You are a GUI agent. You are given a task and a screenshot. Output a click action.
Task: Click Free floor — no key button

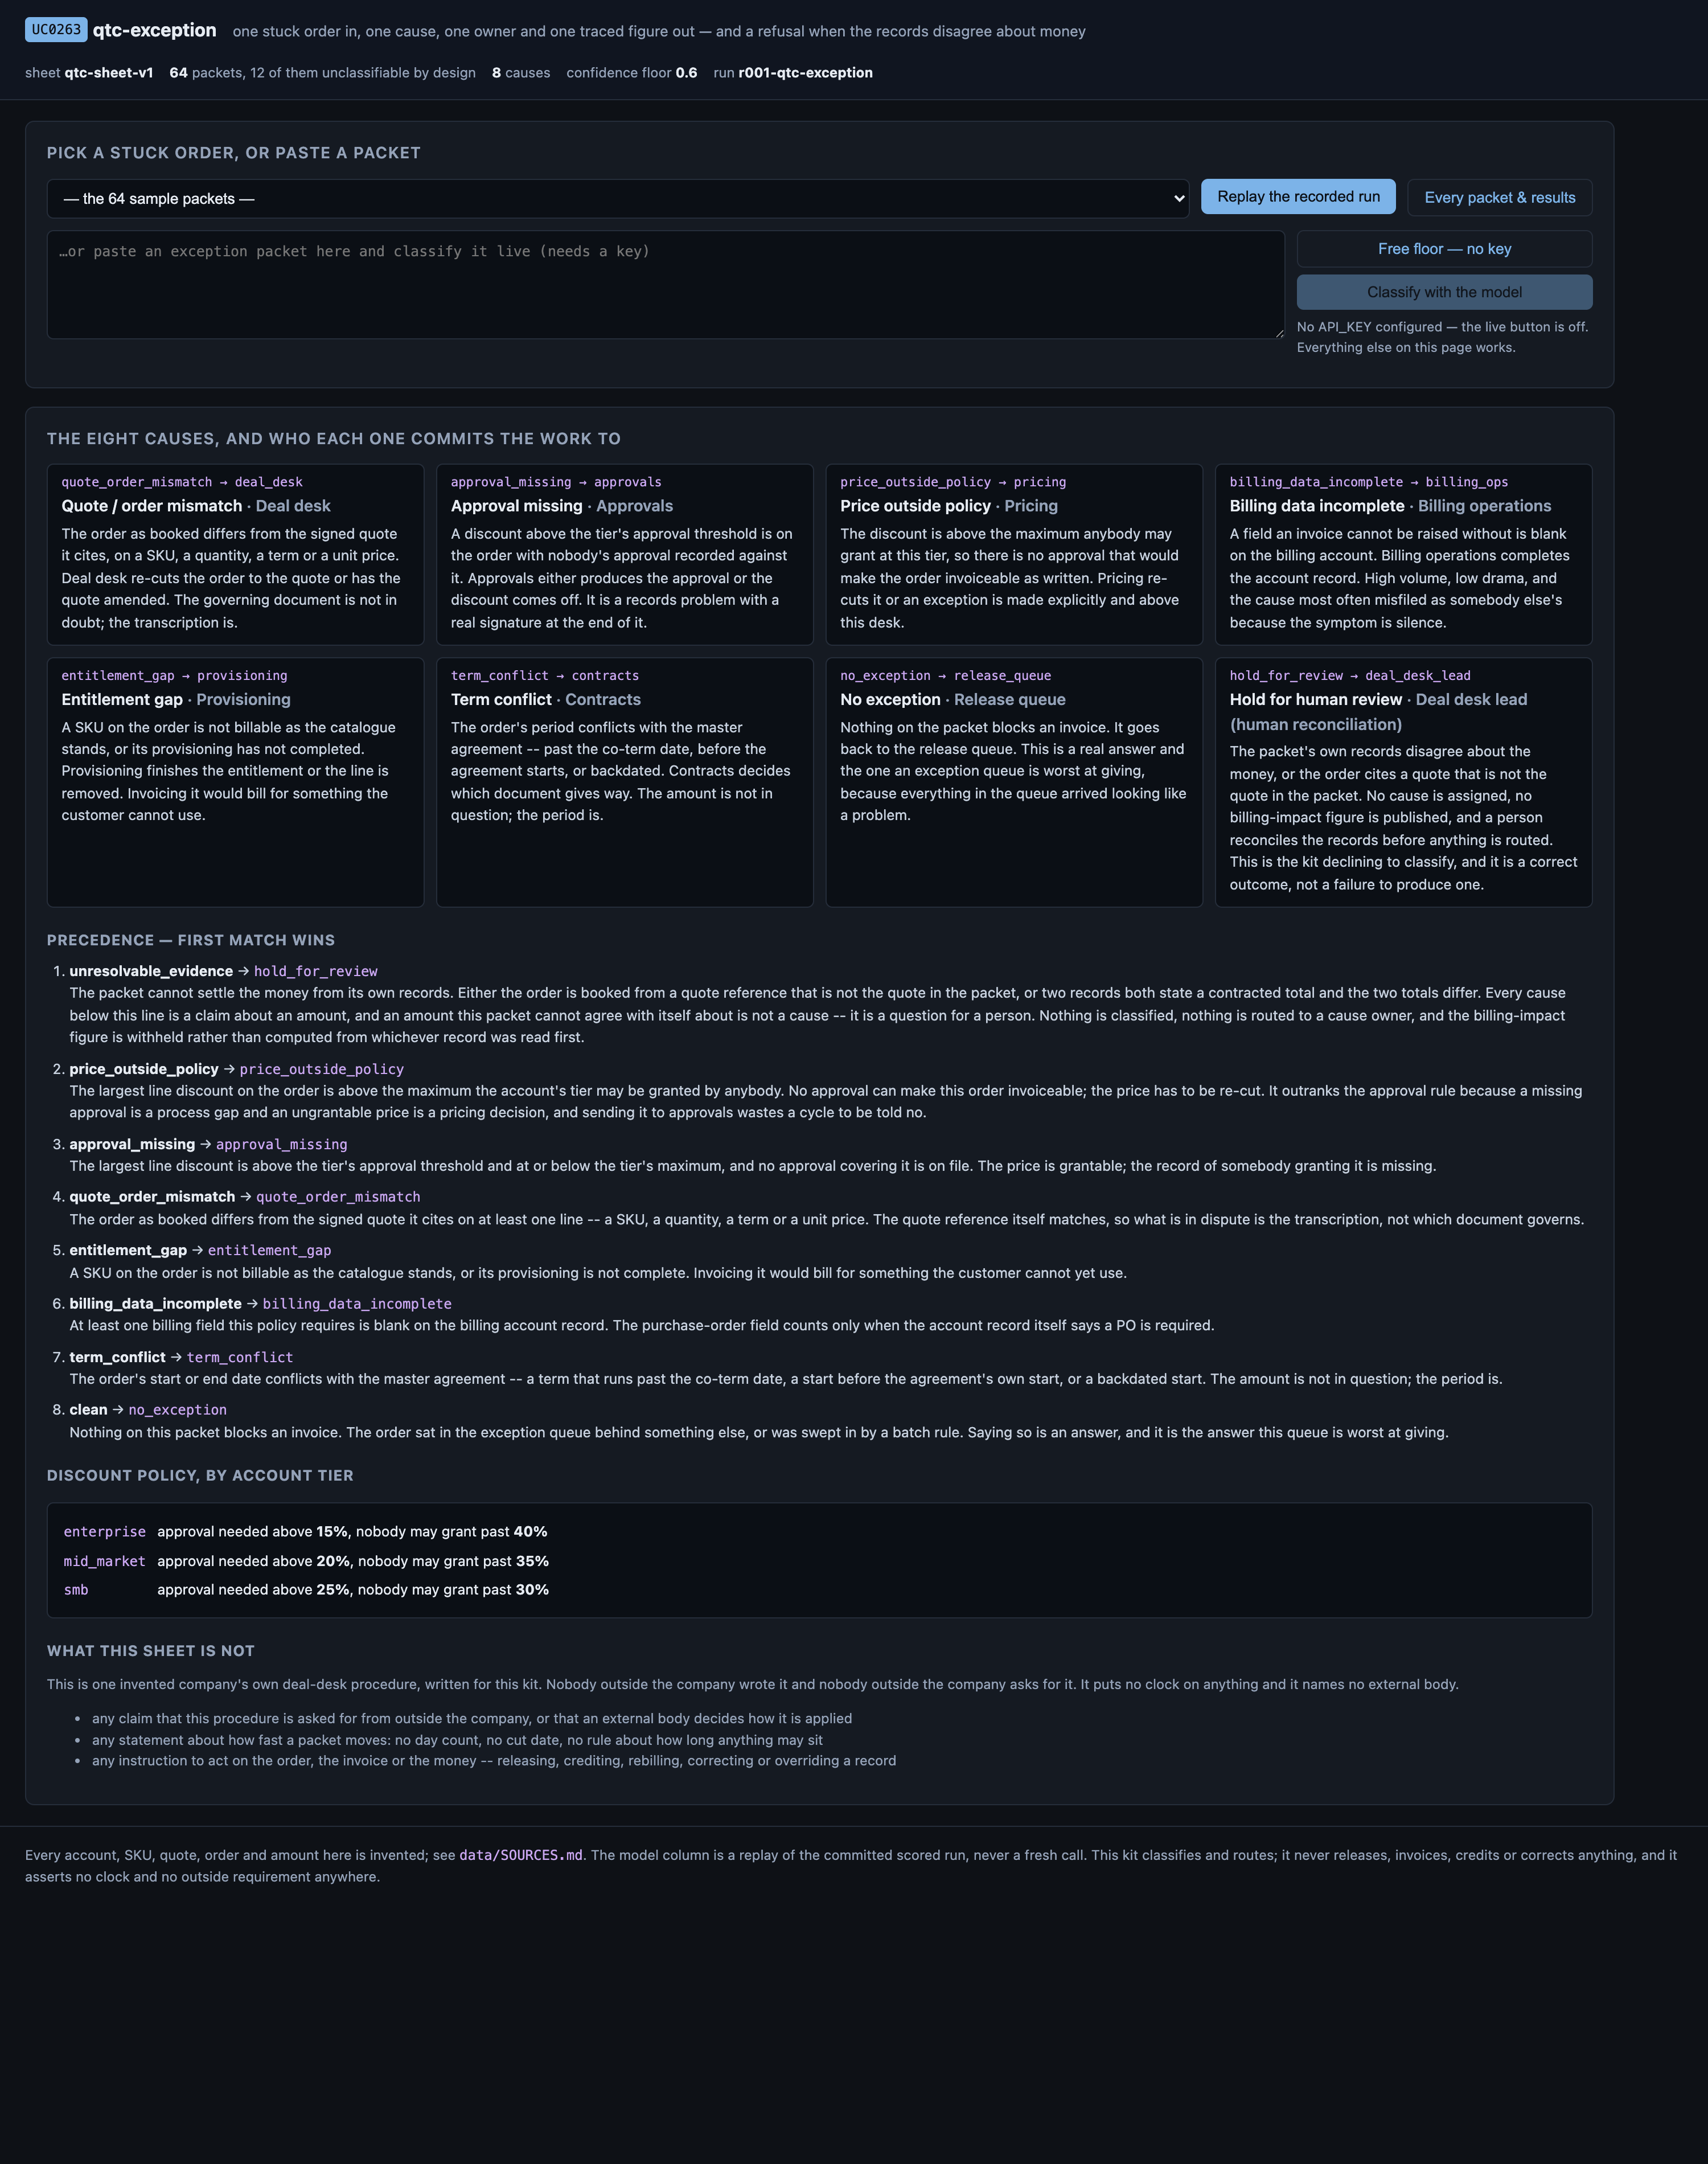point(1444,249)
